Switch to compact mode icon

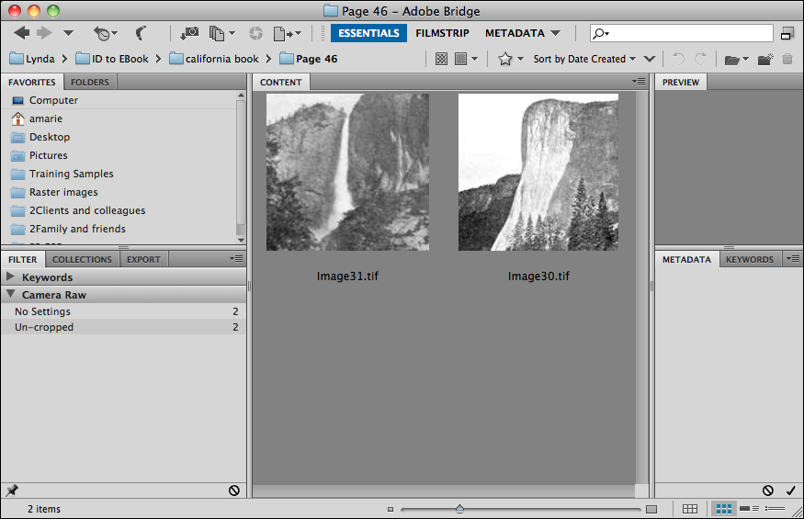tap(787, 33)
